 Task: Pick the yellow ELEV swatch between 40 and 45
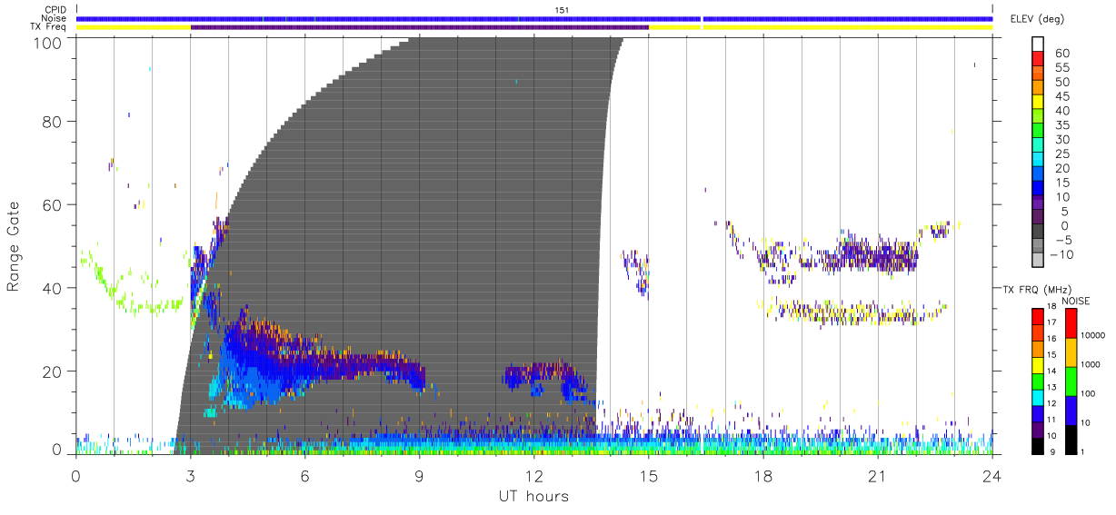(1038, 103)
